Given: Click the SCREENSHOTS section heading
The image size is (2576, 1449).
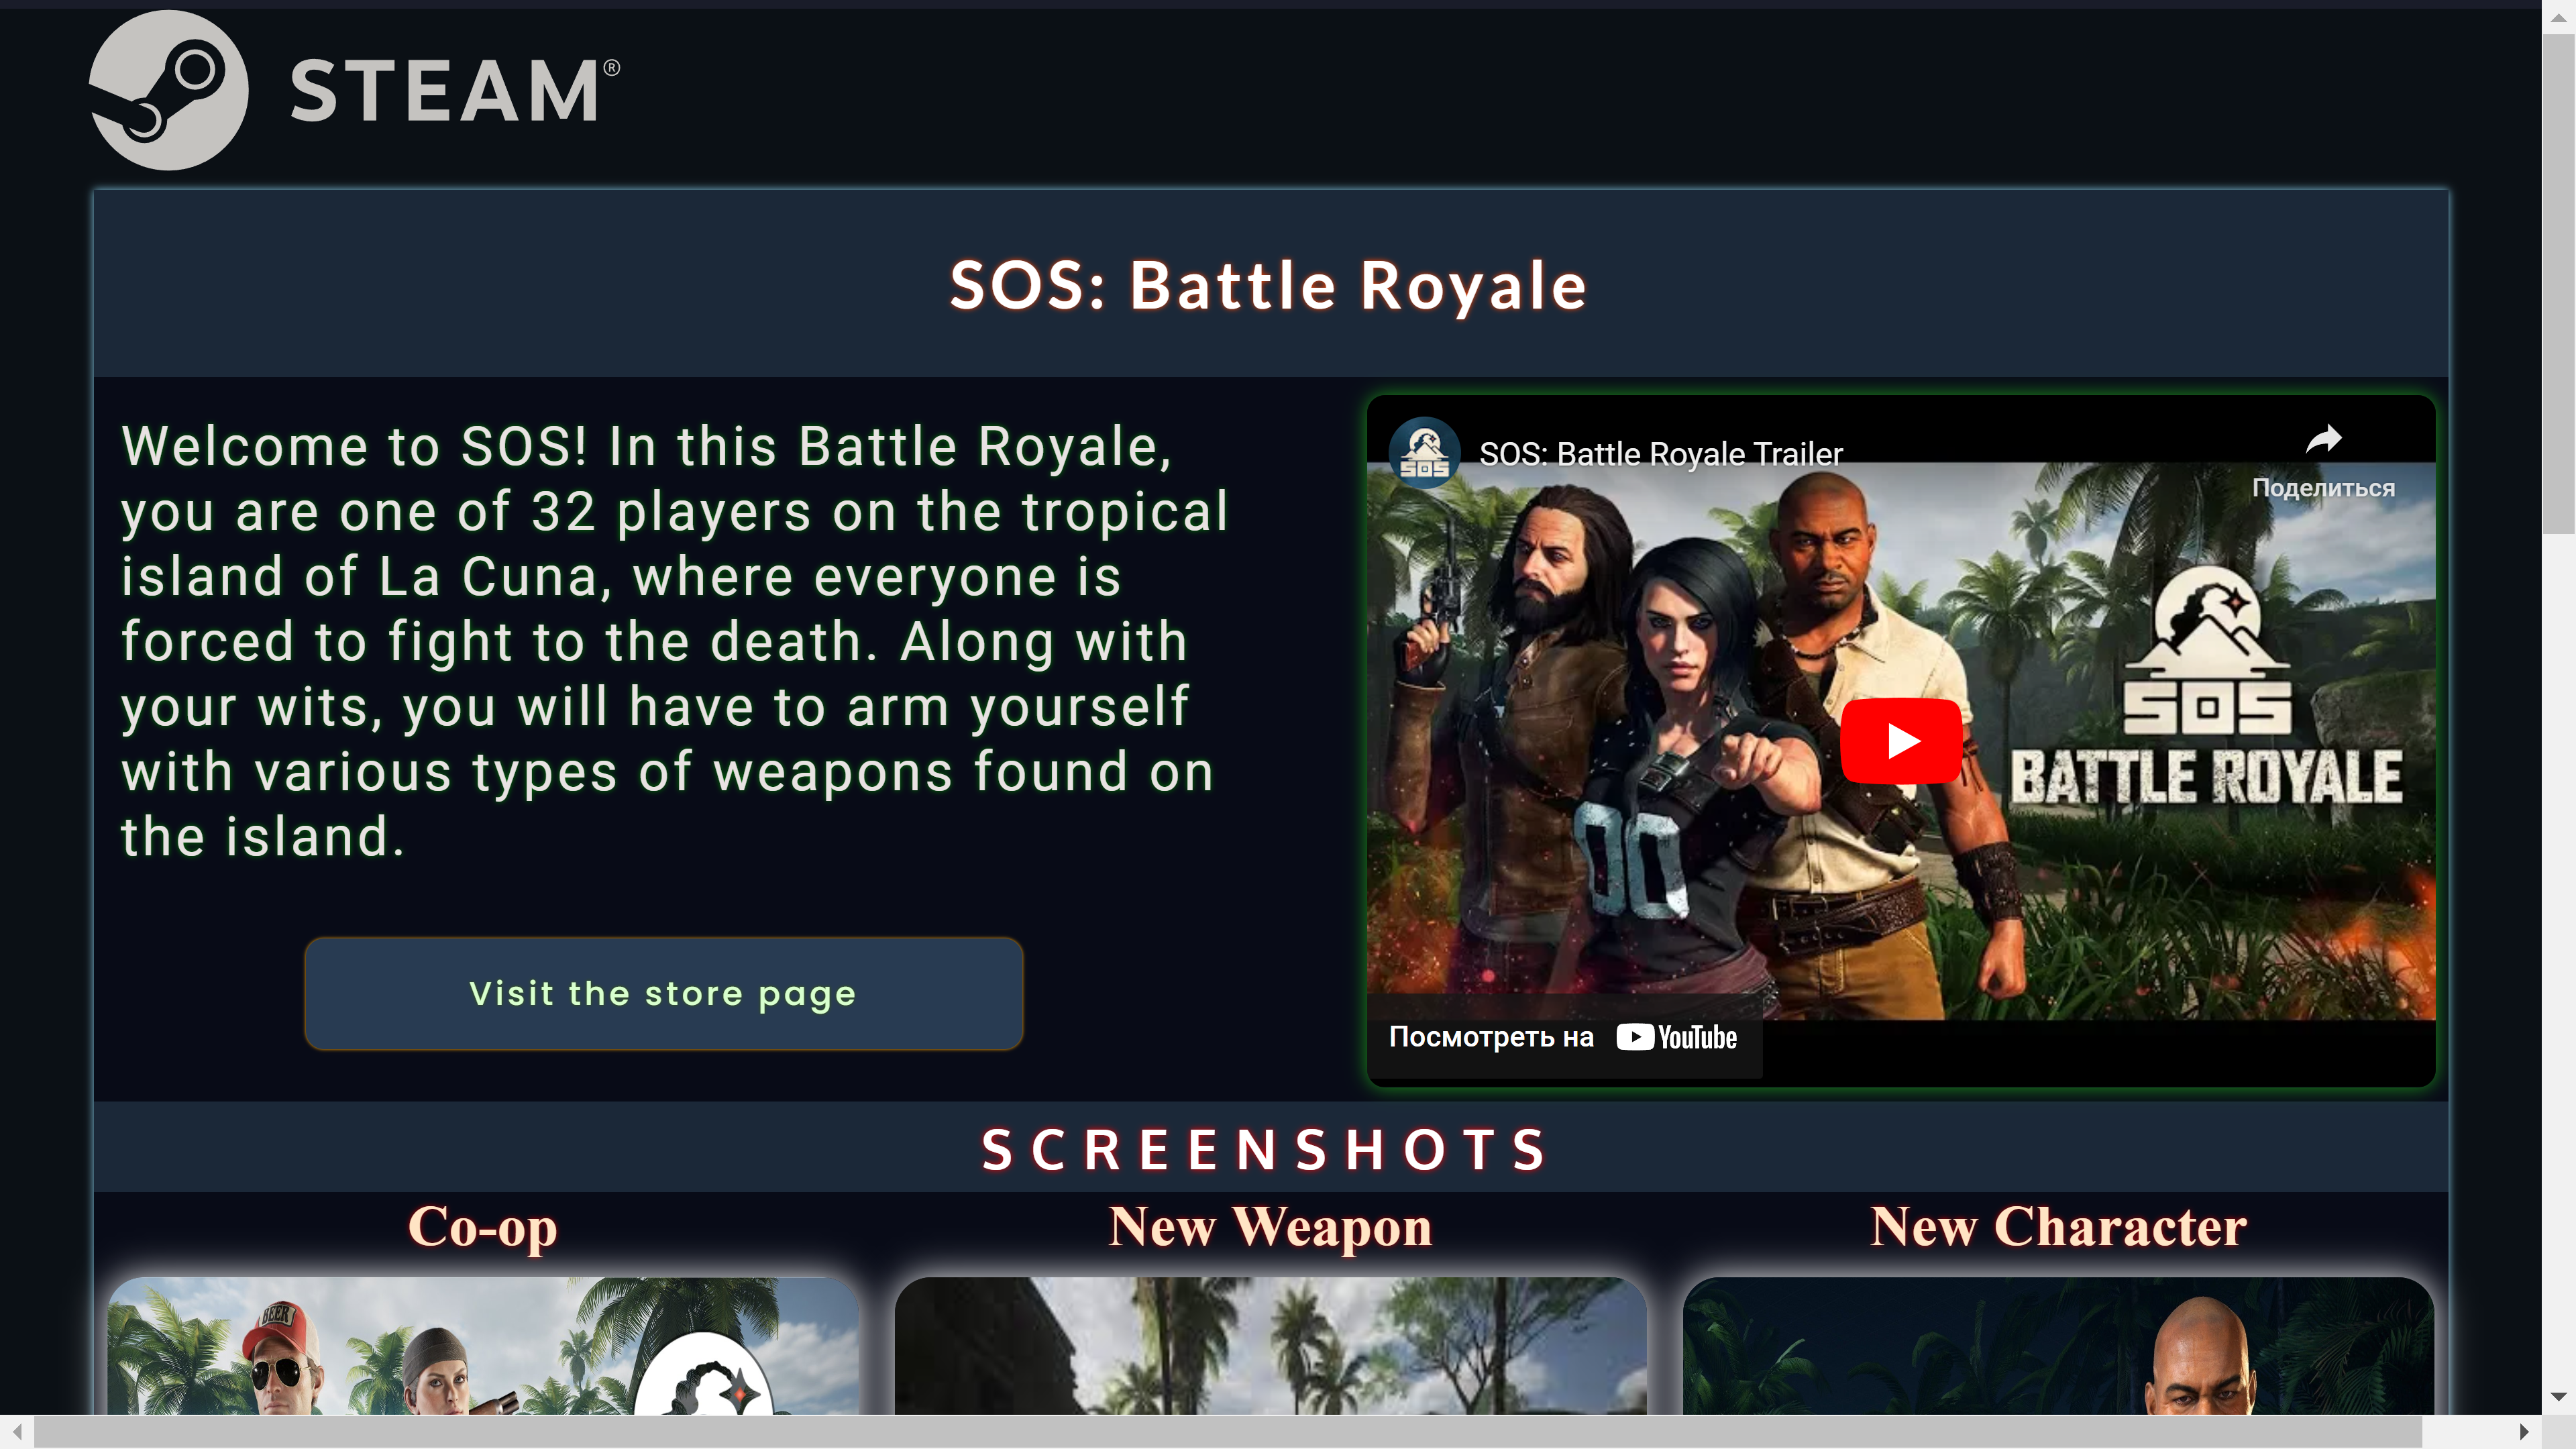Looking at the screenshot, I should tap(1266, 1149).
